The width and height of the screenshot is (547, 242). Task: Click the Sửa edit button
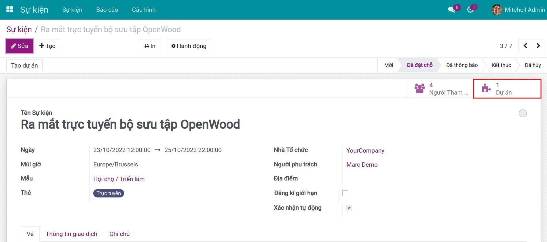(x=20, y=46)
